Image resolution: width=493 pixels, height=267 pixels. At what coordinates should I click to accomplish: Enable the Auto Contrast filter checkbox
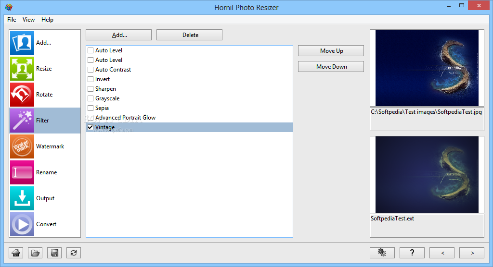click(x=91, y=70)
